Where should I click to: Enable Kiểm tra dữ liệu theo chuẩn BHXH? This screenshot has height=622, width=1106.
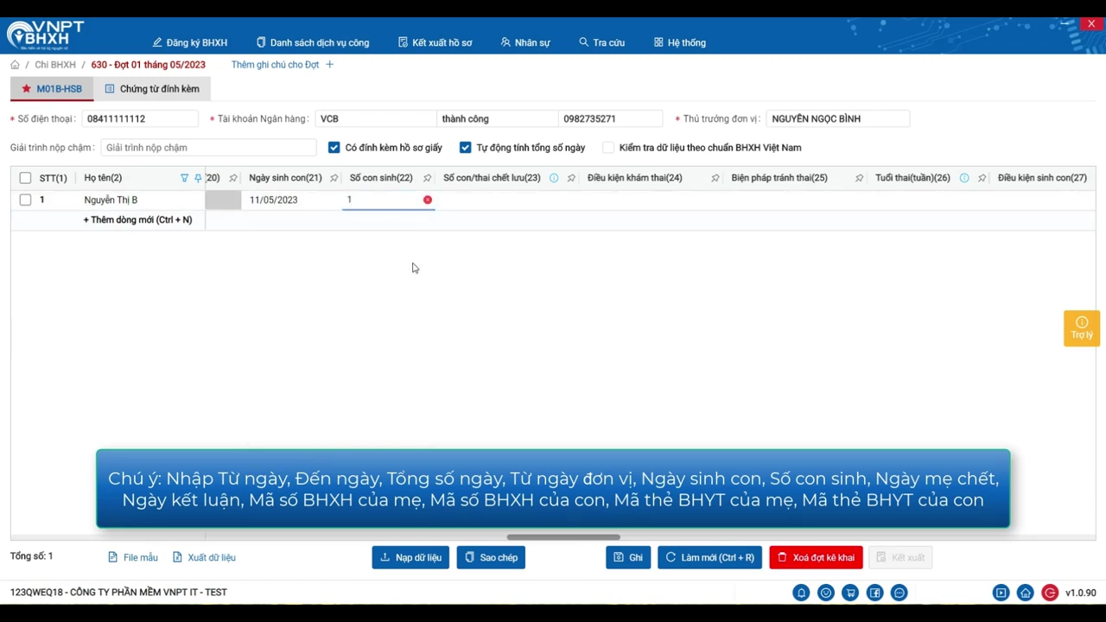click(608, 148)
